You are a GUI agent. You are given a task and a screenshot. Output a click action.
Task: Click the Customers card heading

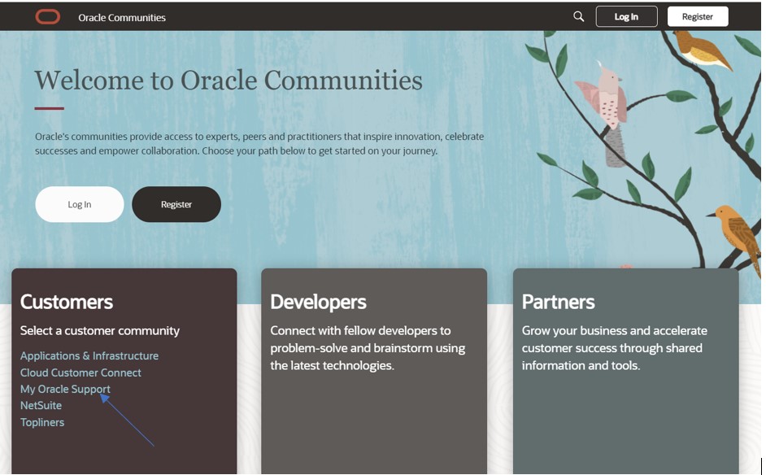click(x=67, y=302)
